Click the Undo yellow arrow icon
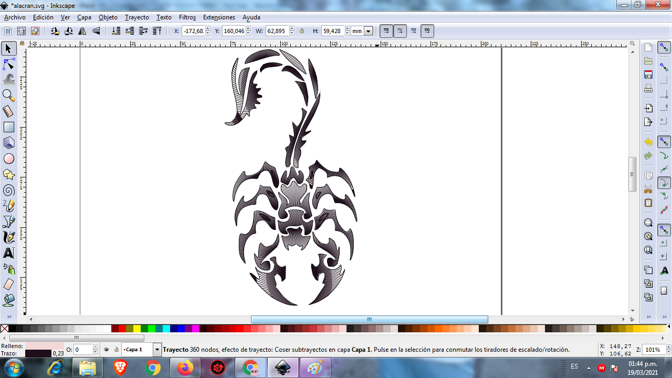Viewport: 672px width, 378px height. (648, 142)
